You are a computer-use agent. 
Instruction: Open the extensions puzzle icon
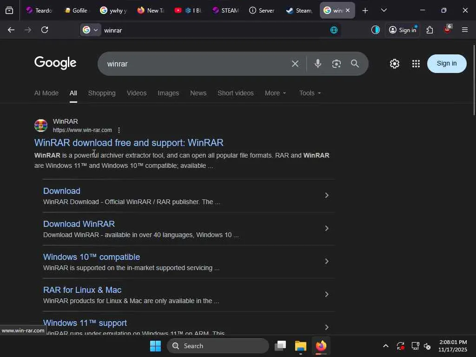[x=430, y=30]
